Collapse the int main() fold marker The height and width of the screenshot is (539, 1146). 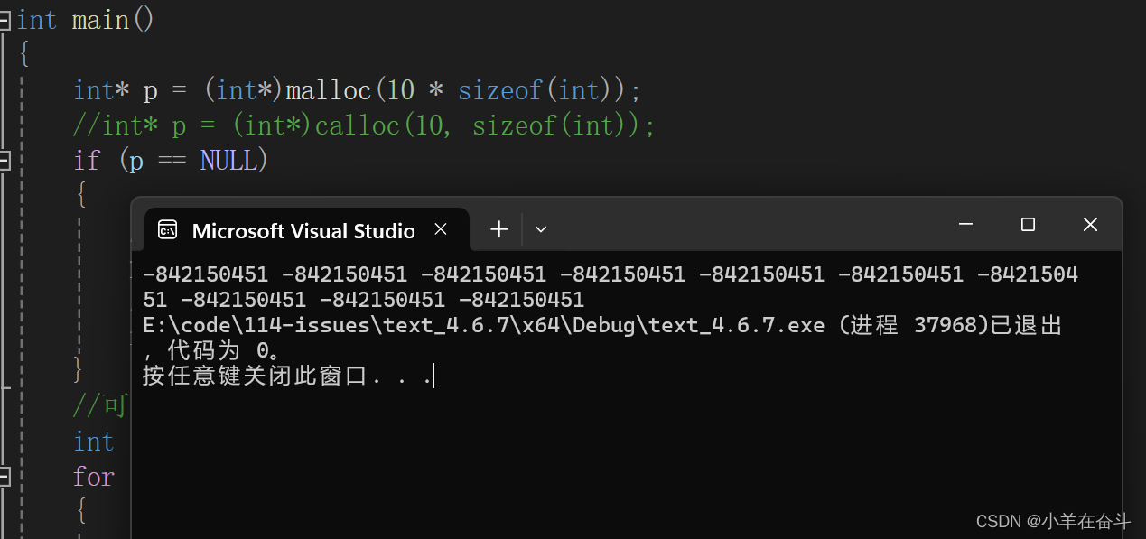[4, 20]
